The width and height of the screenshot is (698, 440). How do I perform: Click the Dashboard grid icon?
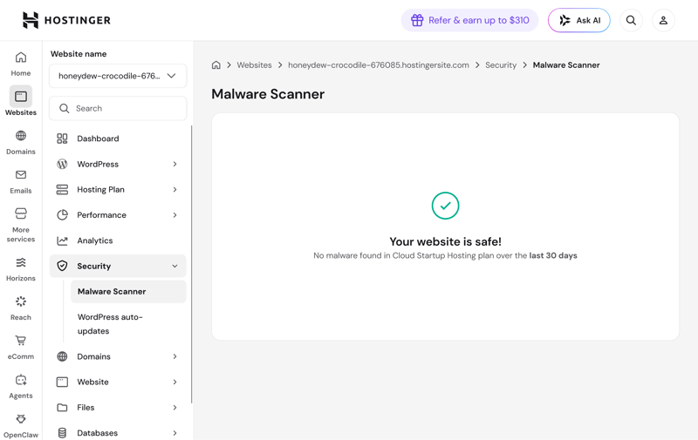tap(62, 139)
